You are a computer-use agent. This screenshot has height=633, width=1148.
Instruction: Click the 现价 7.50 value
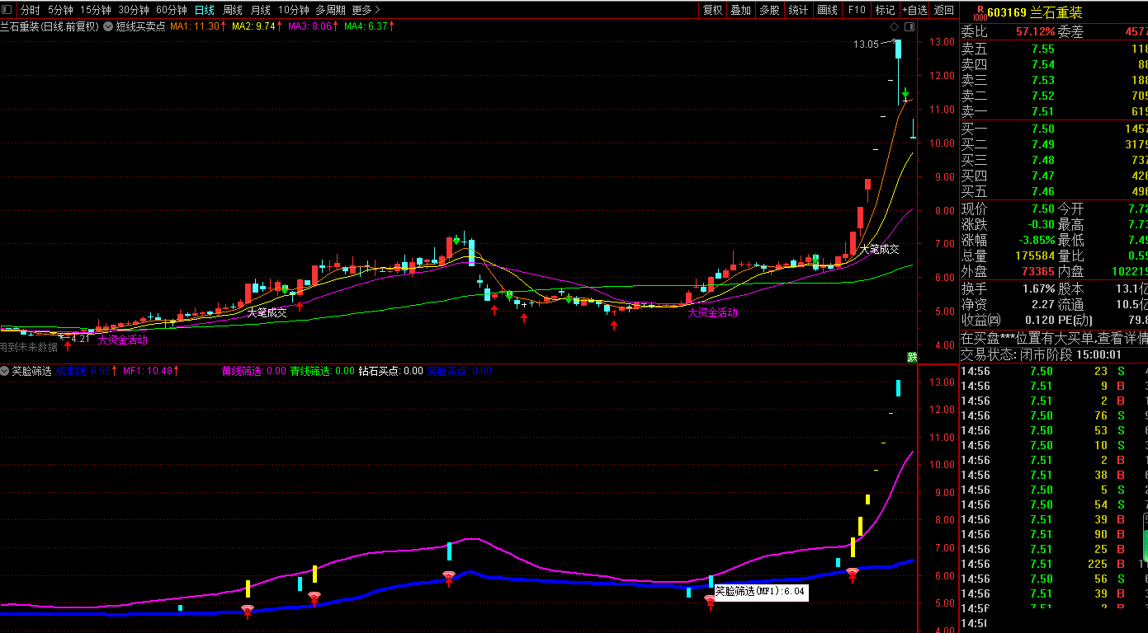pyautogui.click(x=1043, y=209)
